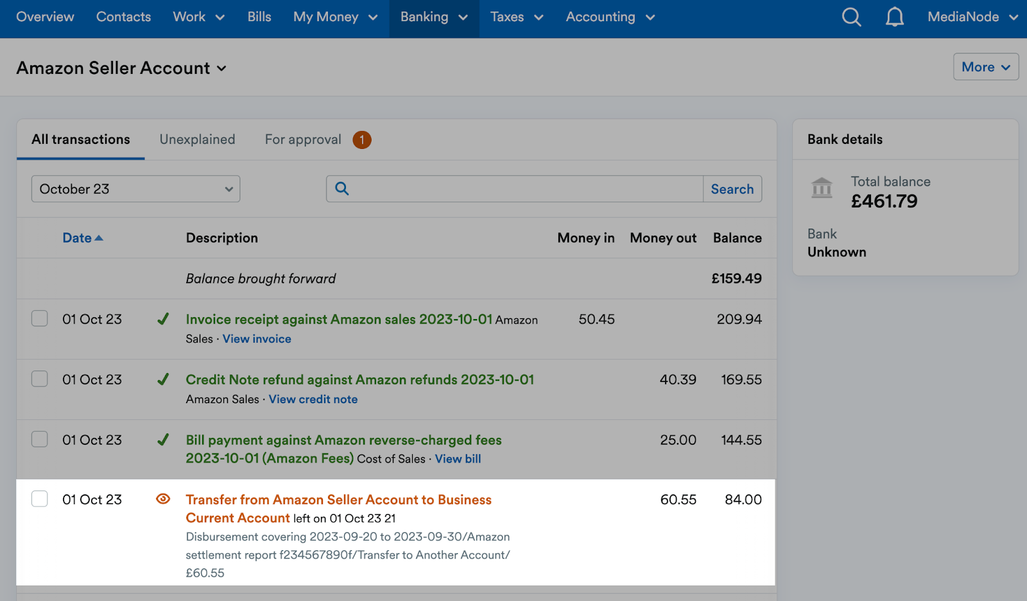Viewport: 1027px width, 601px height.
Task: Click the Bank details heading
Action: pyautogui.click(x=845, y=139)
